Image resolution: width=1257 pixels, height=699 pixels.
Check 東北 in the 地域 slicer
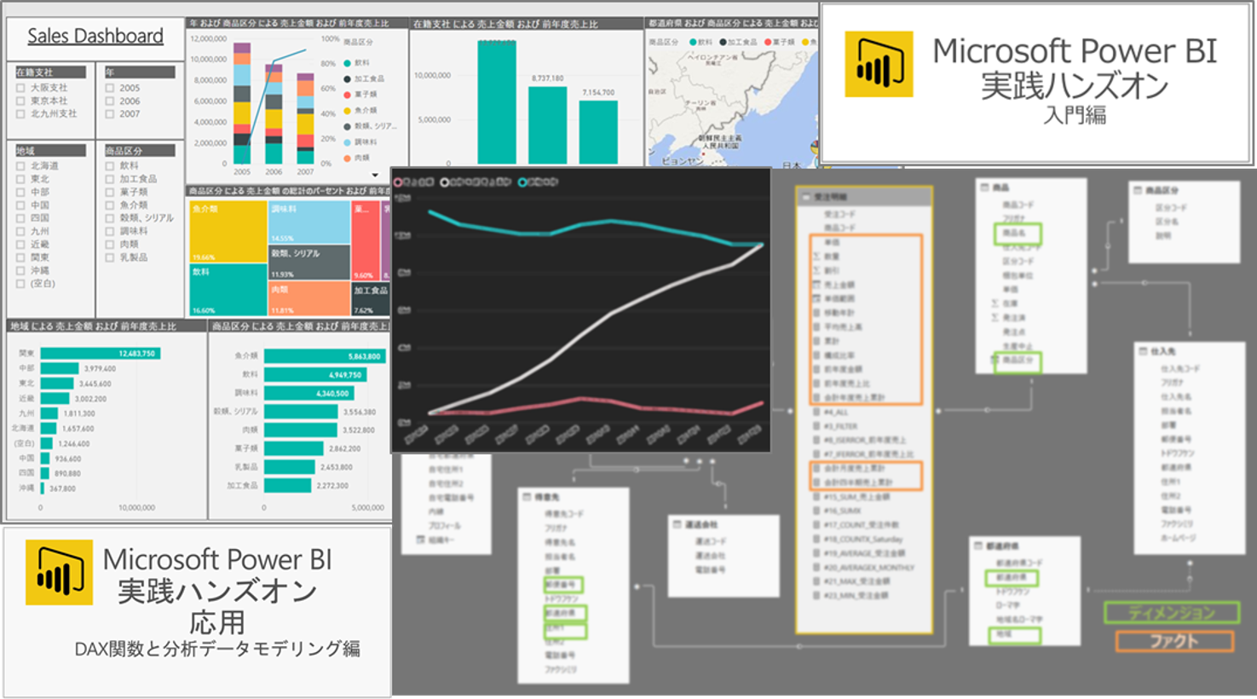(x=20, y=179)
